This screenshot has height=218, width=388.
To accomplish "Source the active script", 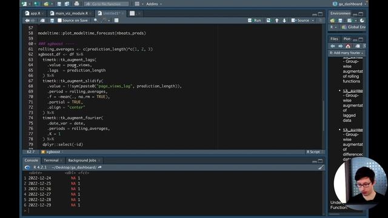I will click(x=300, y=21).
